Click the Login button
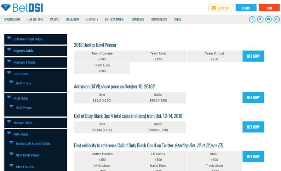The width and height of the screenshot is (281, 171). (246, 8)
